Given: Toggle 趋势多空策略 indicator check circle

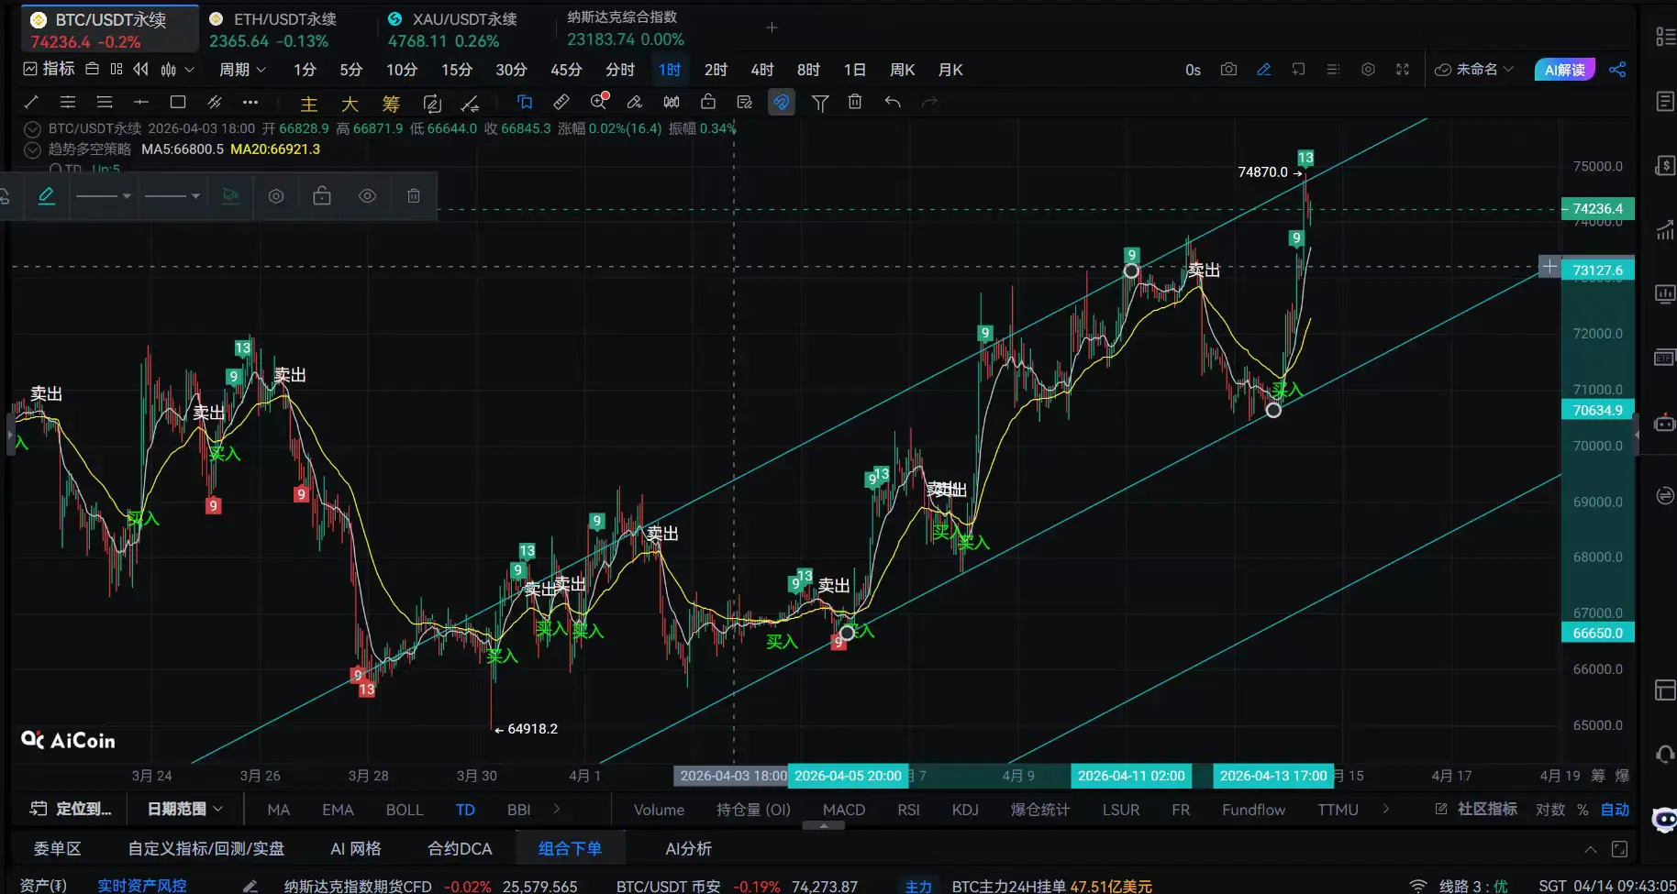Looking at the screenshot, I should [32, 149].
